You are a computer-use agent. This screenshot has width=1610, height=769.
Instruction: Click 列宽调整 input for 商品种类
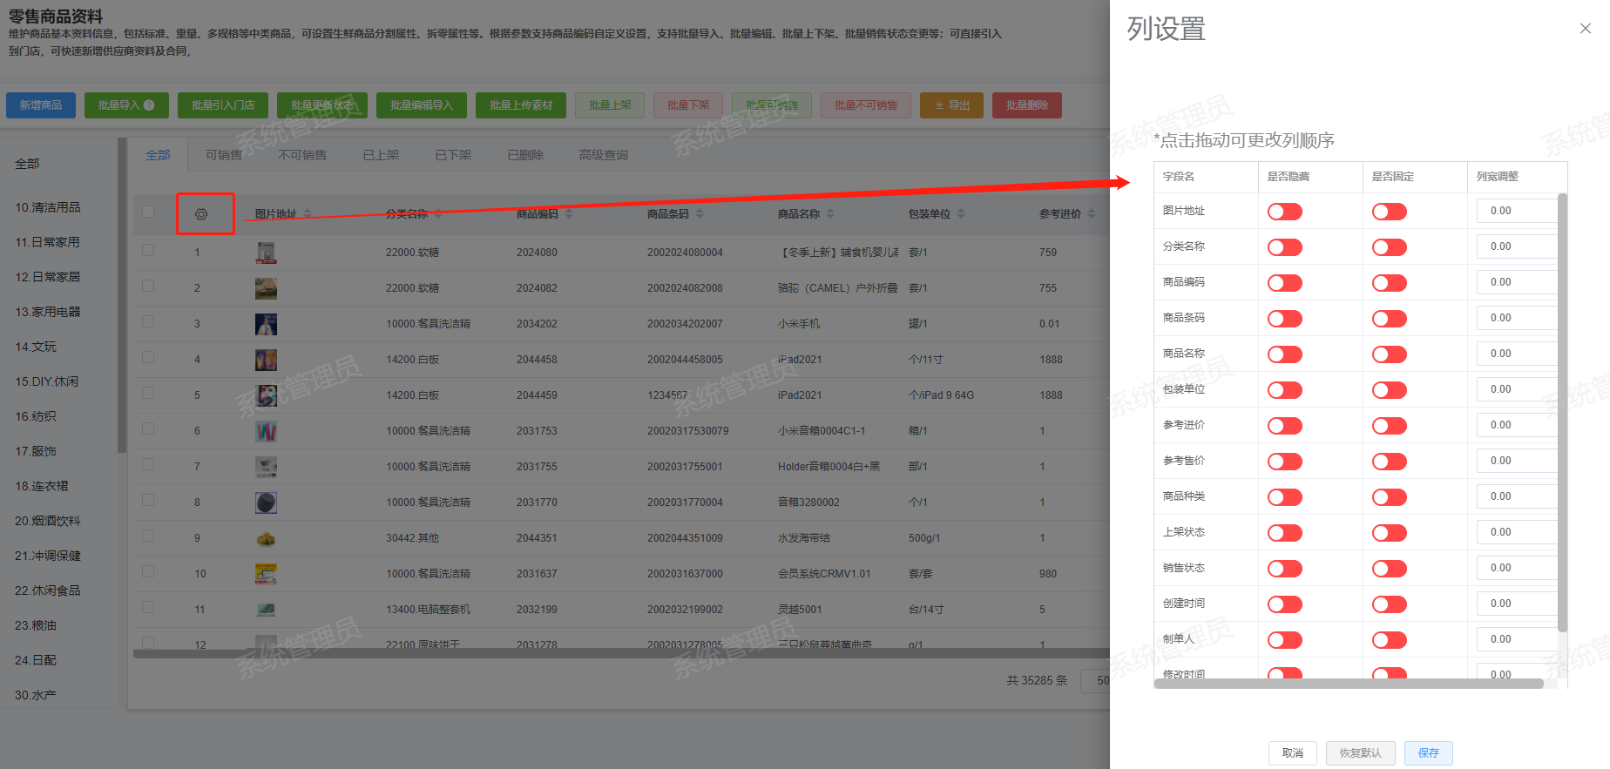click(x=1516, y=496)
